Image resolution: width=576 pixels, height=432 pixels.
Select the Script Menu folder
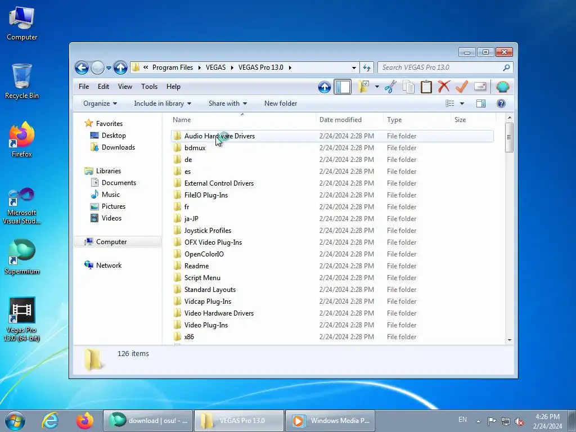pyautogui.click(x=332, y=278)
